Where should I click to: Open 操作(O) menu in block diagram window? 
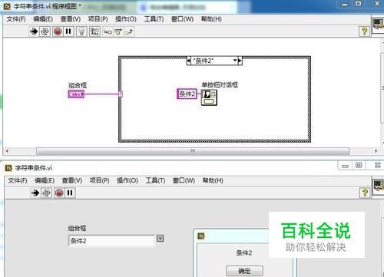click(x=126, y=19)
